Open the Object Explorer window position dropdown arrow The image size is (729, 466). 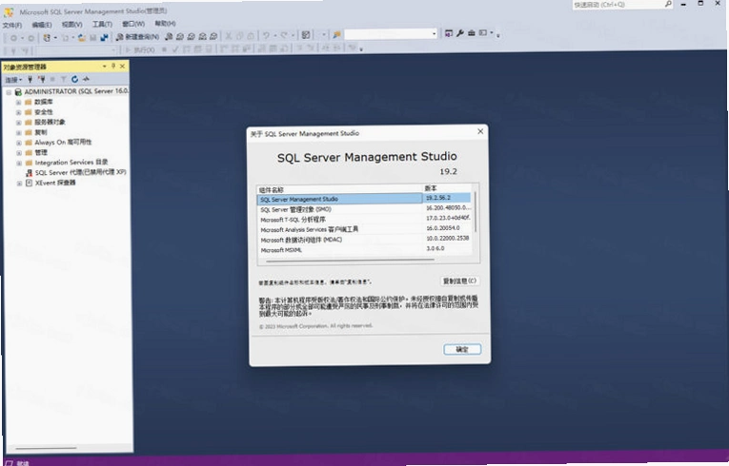pos(104,67)
